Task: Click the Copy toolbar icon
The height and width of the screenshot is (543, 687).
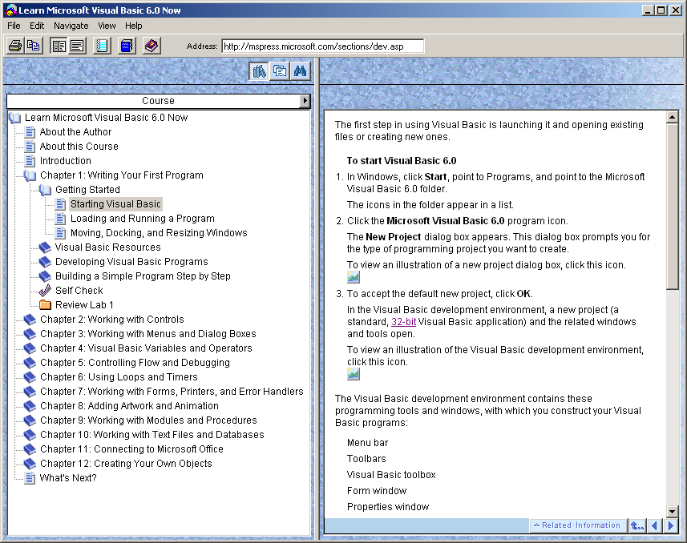Action: [34, 46]
